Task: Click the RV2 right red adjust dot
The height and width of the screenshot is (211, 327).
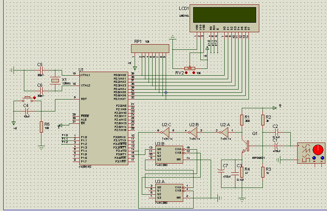Action: 194,72
